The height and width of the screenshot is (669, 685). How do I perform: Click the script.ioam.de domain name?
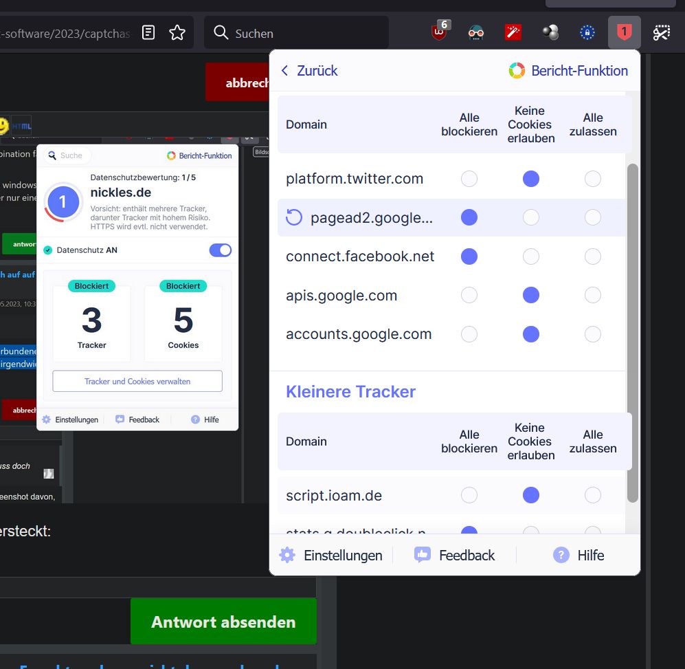(334, 496)
